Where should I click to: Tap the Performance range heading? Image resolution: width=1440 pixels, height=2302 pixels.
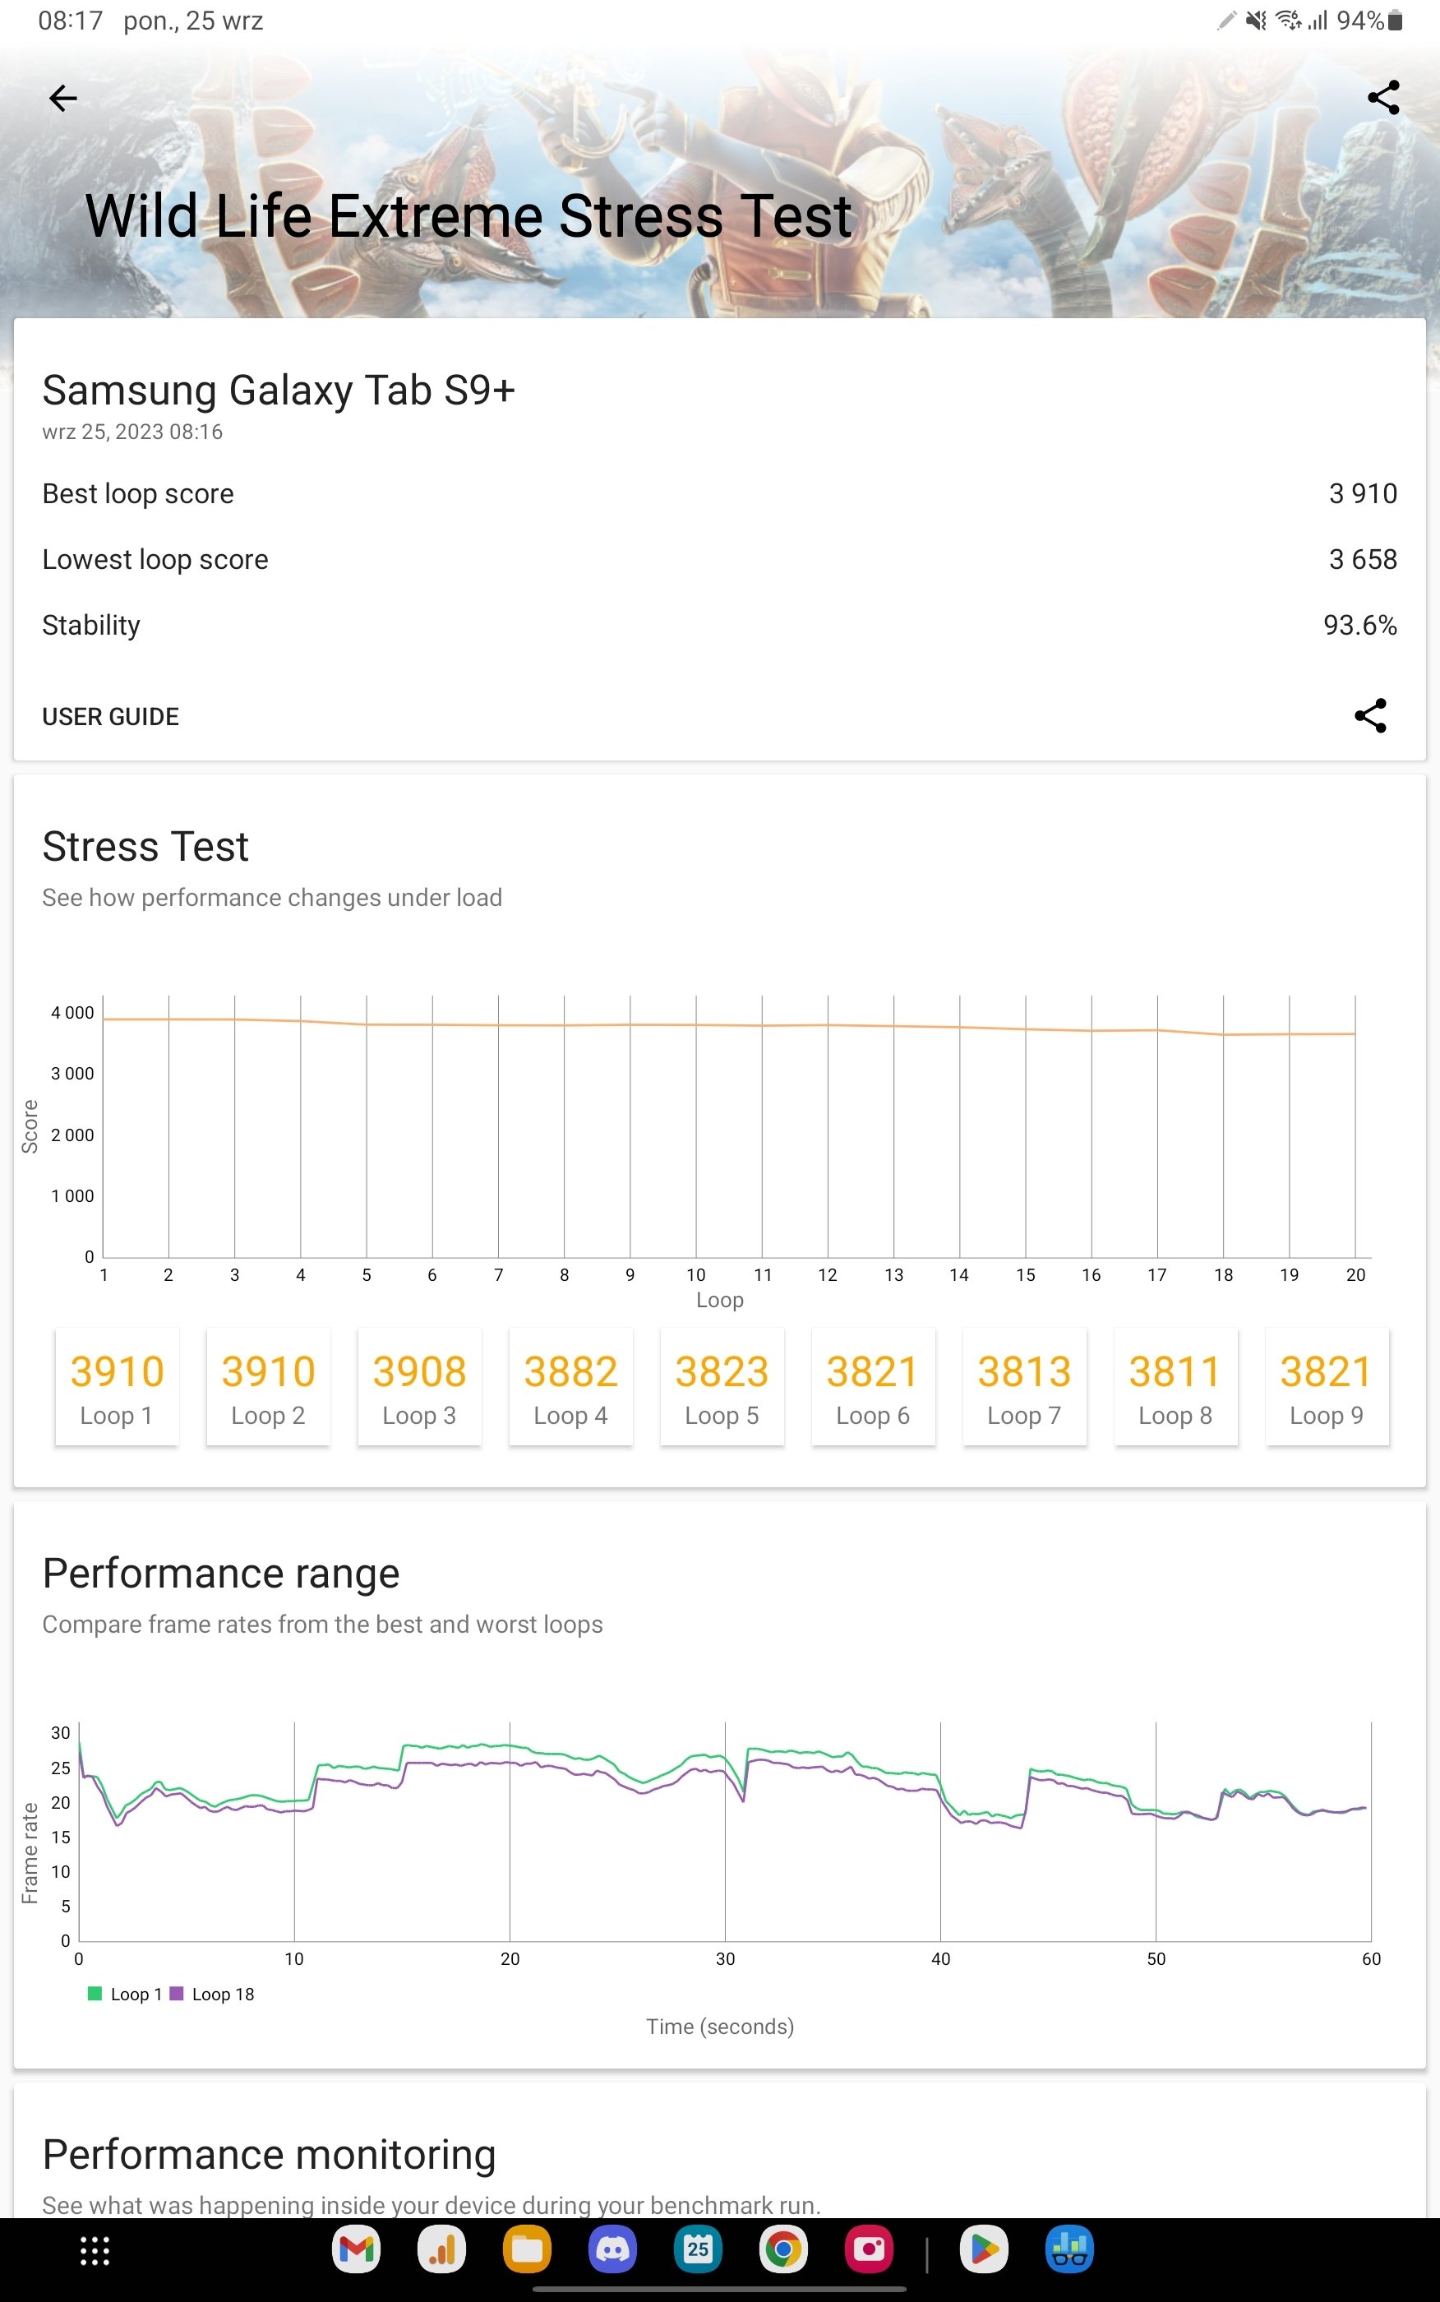point(221,1574)
